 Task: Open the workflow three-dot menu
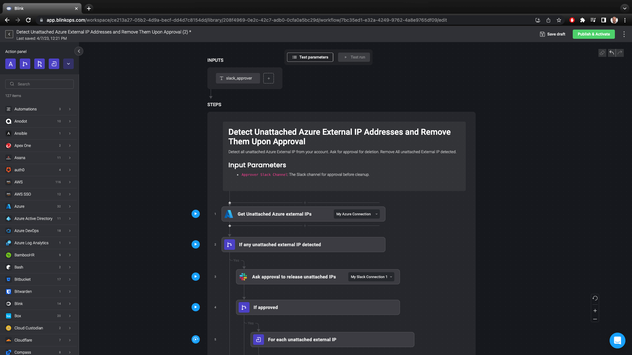point(624,34)
